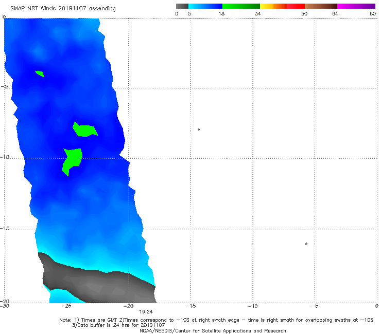Click the NOAA/NESDIS credit line

213,331
